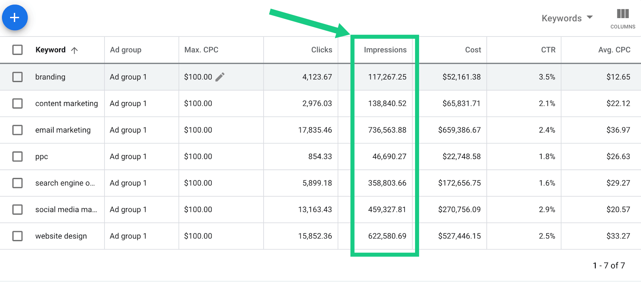Click clicks value 5,899.18
The height and width of the screenshot is (282, 641).
click(x=317, y=183)
